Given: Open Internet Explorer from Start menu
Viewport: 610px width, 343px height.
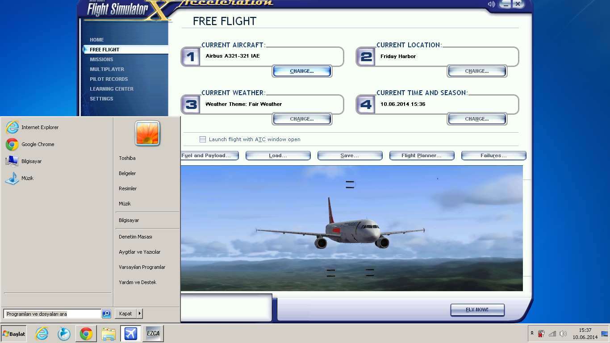Looking at the screenshot, I should 32,127.
